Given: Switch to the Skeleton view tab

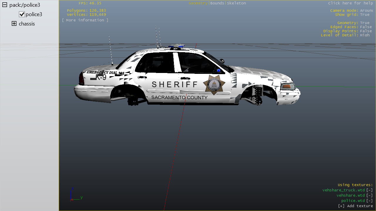Looking at the screenshot, I should (x=236, y=3).
